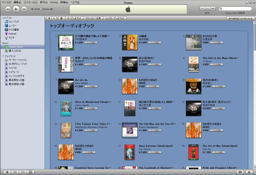256x175 pixels.
Task: Open author link Lewis Carroll
Action: [x=82, y=105]
